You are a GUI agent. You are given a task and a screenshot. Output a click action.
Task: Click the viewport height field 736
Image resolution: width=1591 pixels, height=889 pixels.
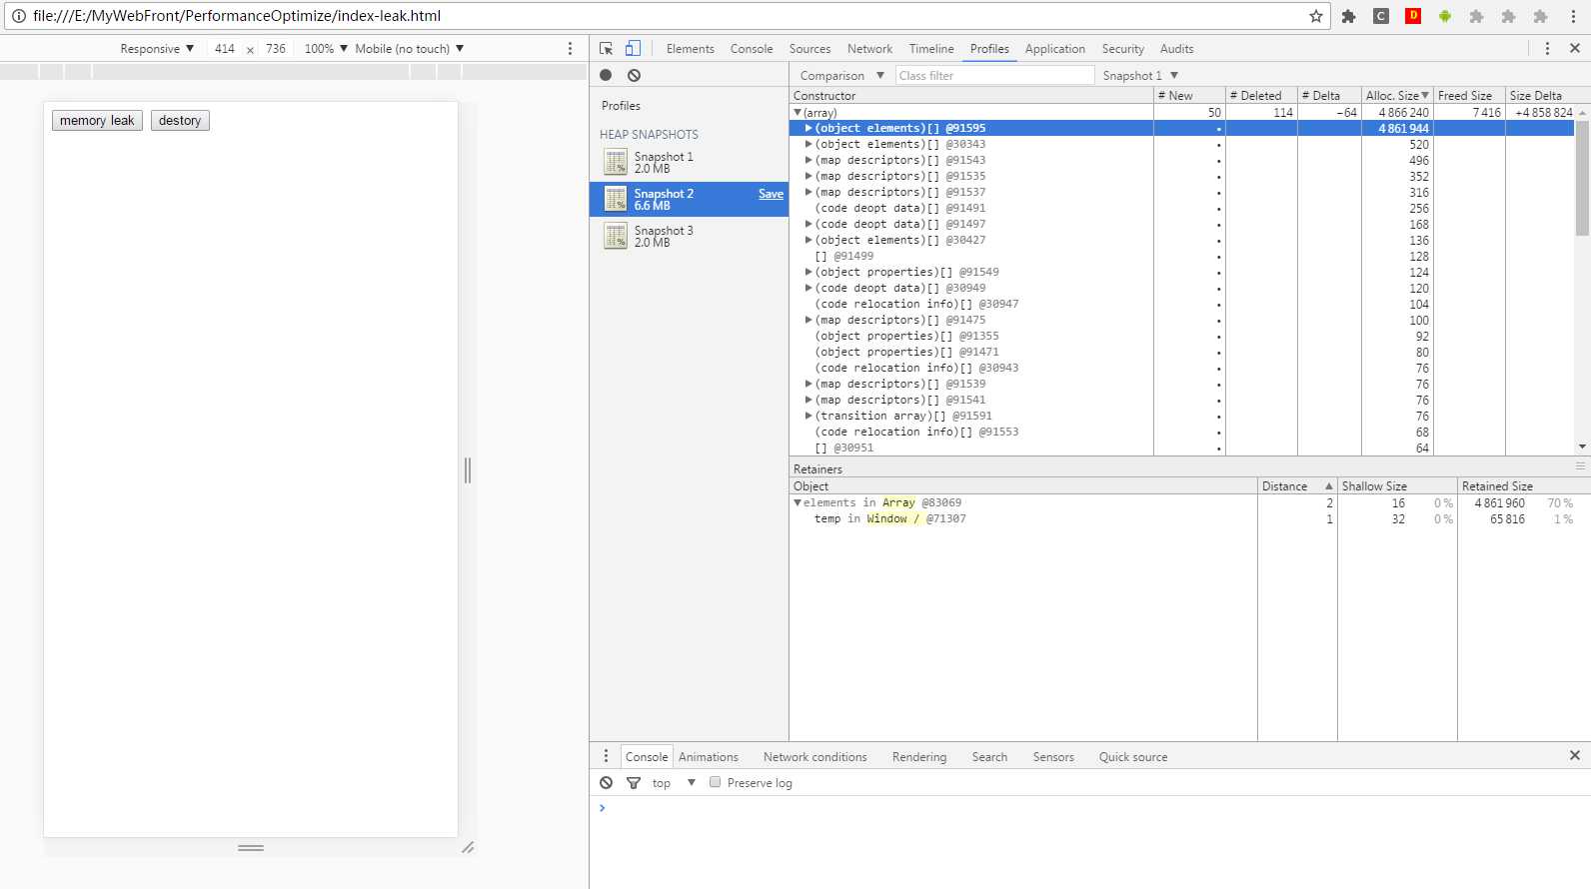276,48
